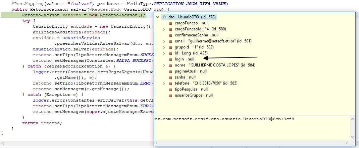The height and width of the screenshot is (148, 359).
Task: Click the red field icon beside login
Action: click(170, 59)
